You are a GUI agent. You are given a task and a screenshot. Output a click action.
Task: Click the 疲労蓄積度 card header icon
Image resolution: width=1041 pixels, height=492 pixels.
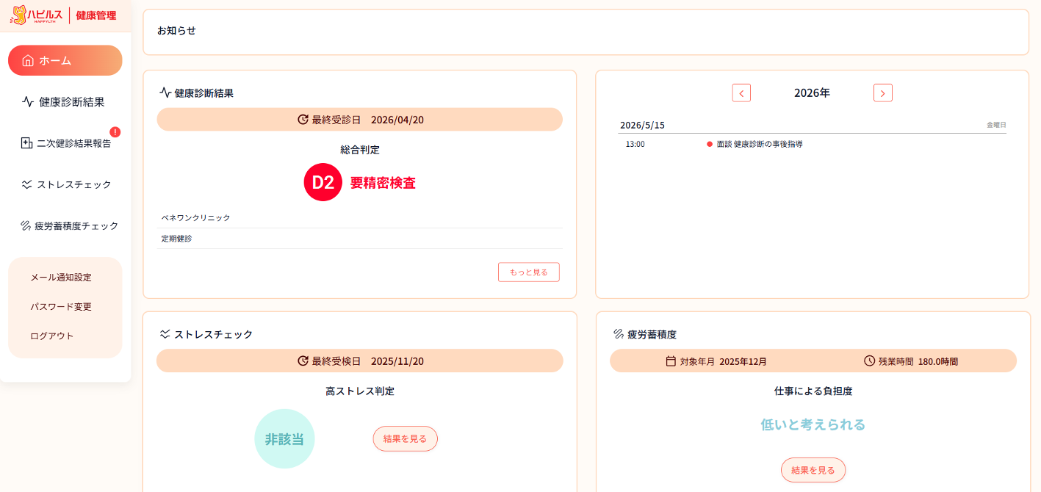pos(619,333)
